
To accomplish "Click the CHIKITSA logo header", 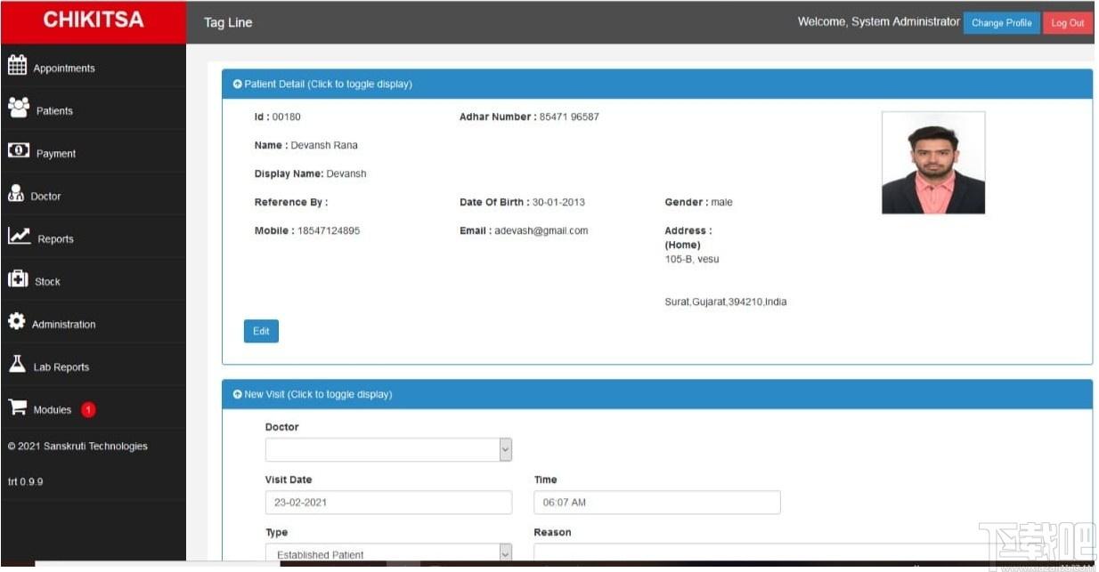I will [x=94, y=20].
